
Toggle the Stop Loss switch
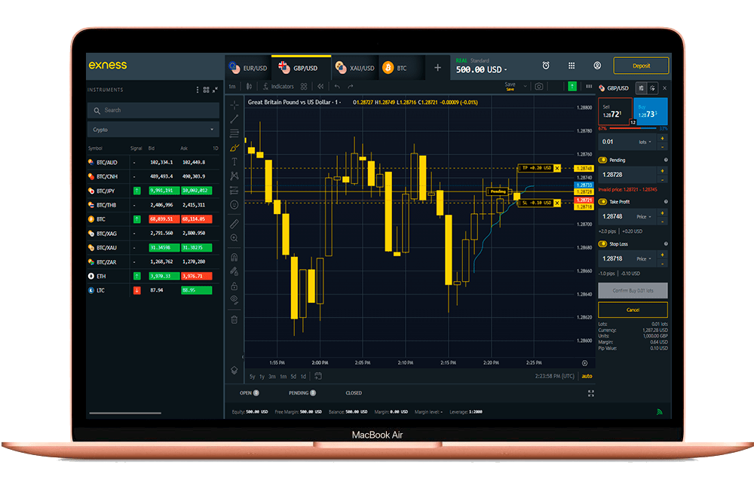tap(603, 244)
